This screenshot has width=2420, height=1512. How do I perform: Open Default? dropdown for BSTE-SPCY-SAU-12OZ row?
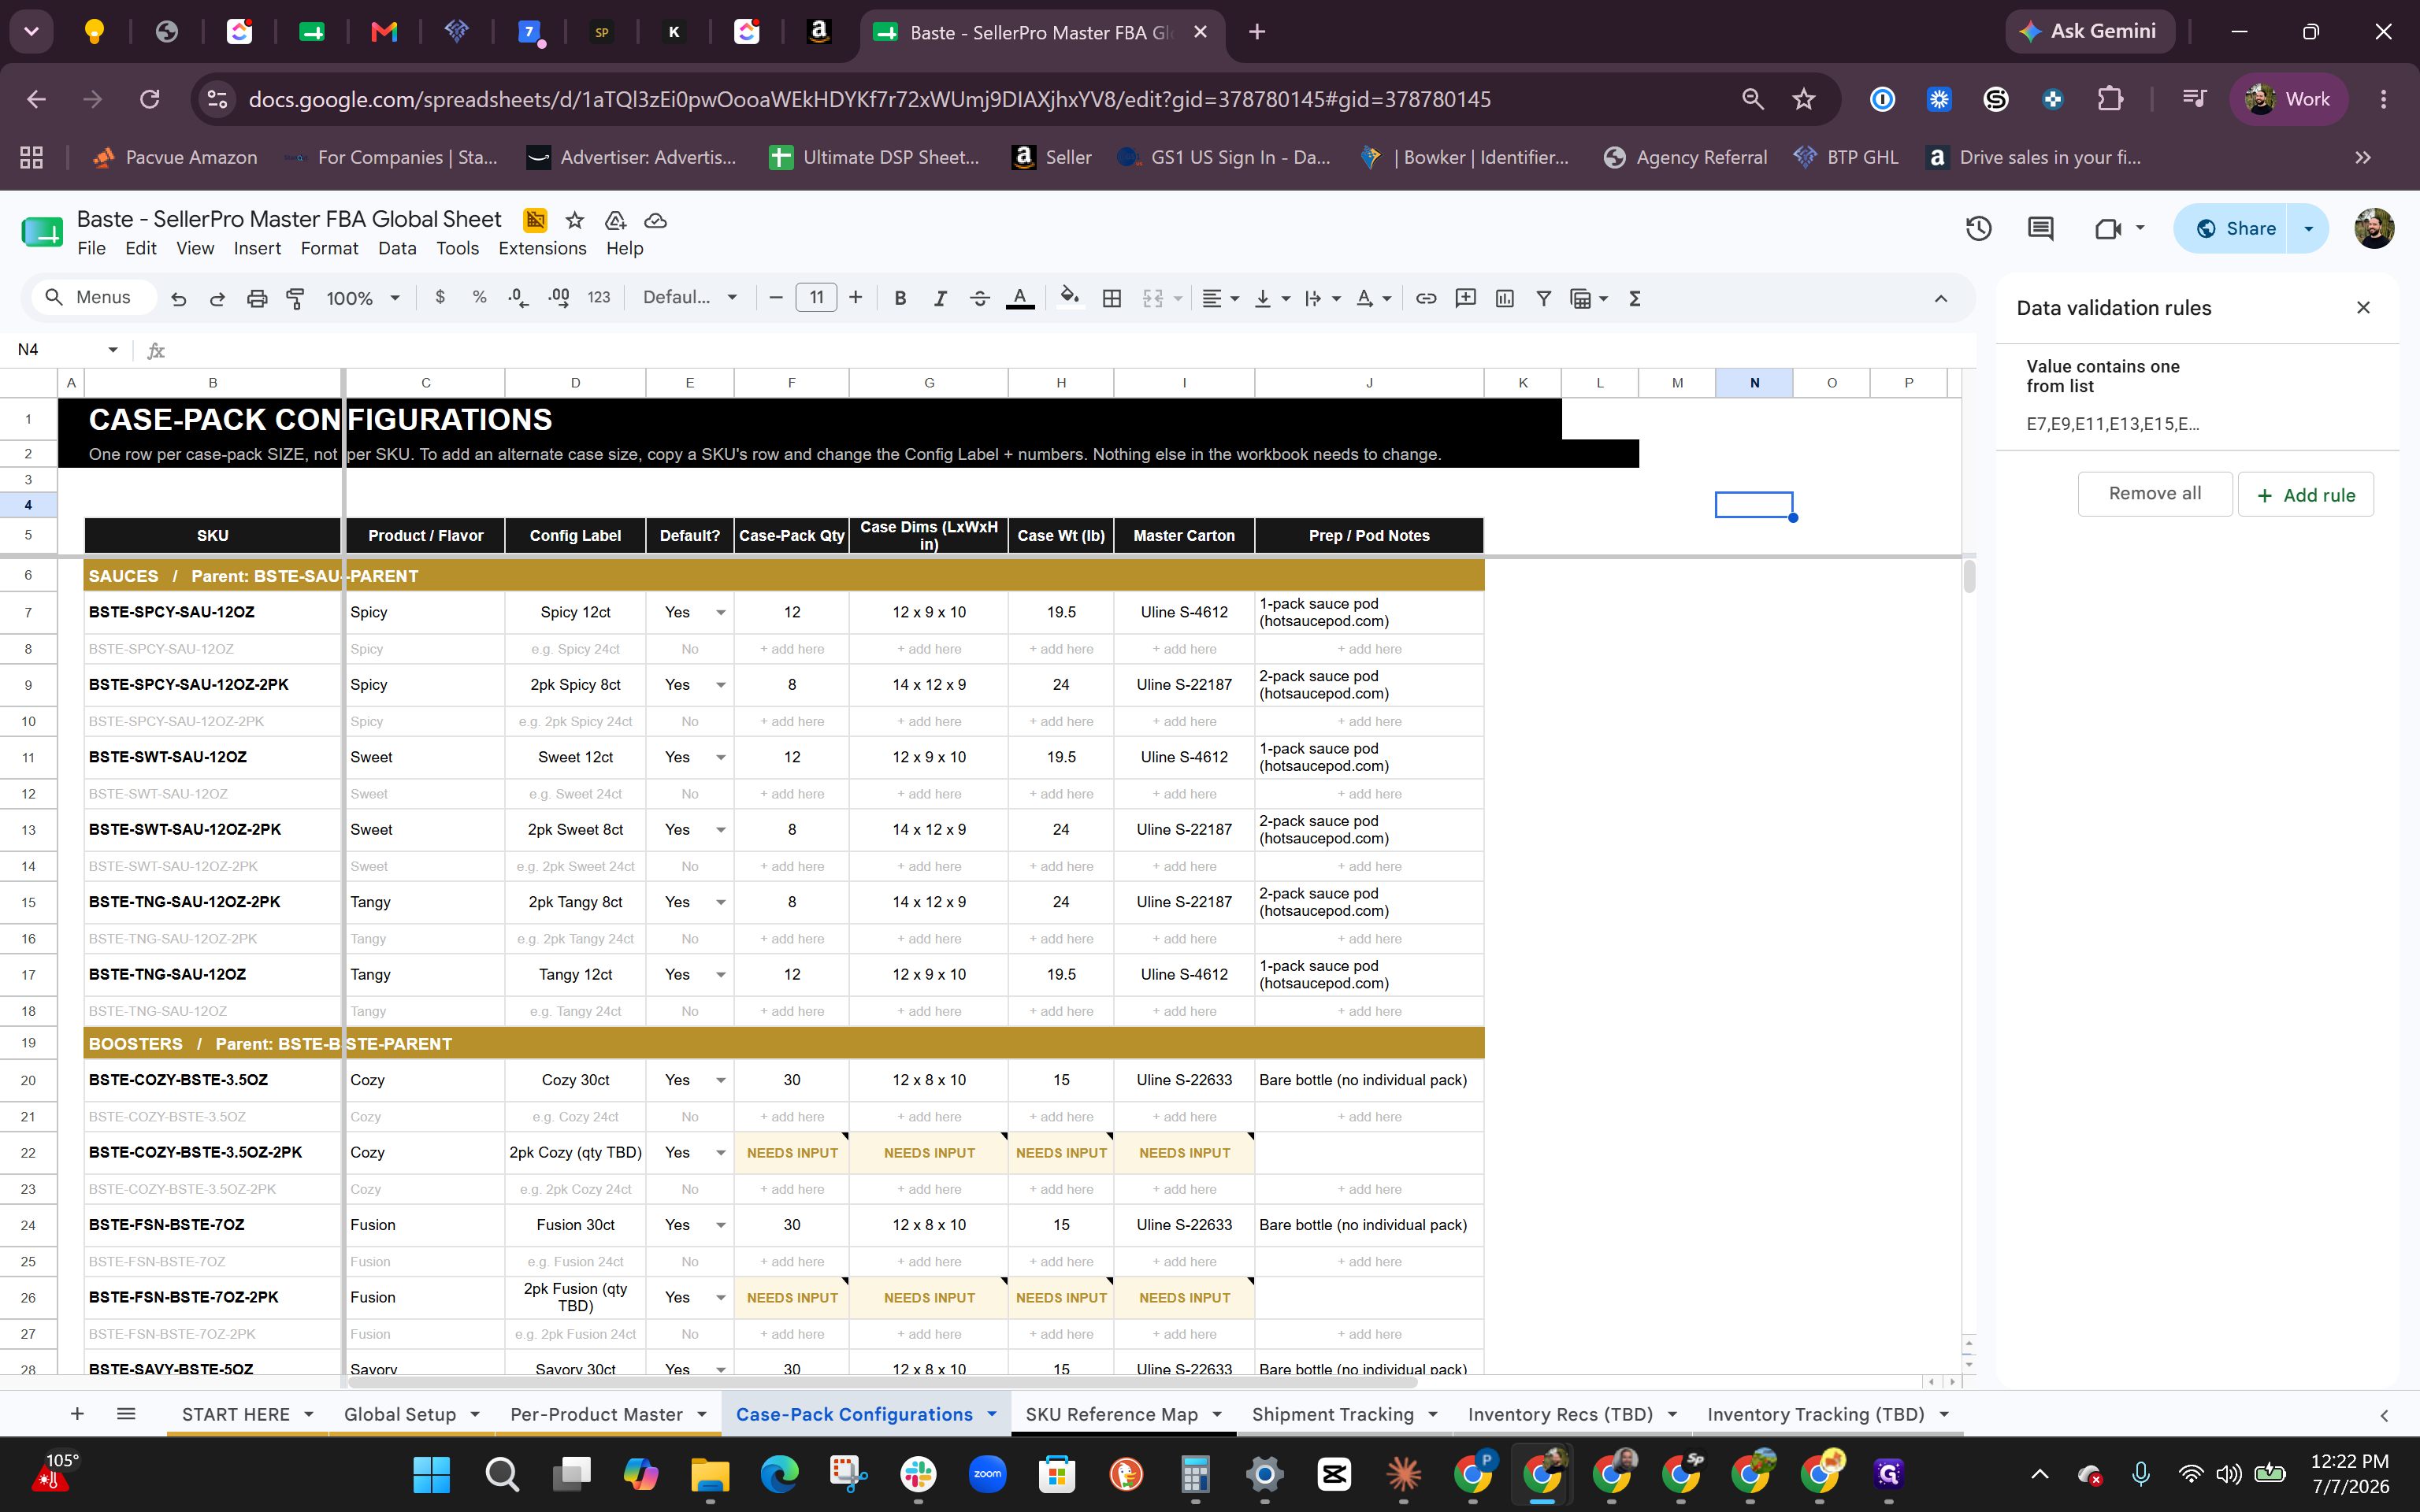[x=720, y=613]
